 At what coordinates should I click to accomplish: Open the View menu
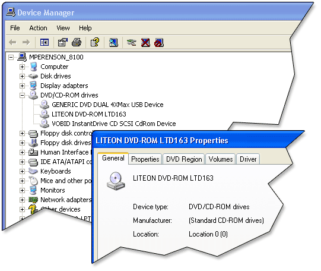tap(63, 28)
